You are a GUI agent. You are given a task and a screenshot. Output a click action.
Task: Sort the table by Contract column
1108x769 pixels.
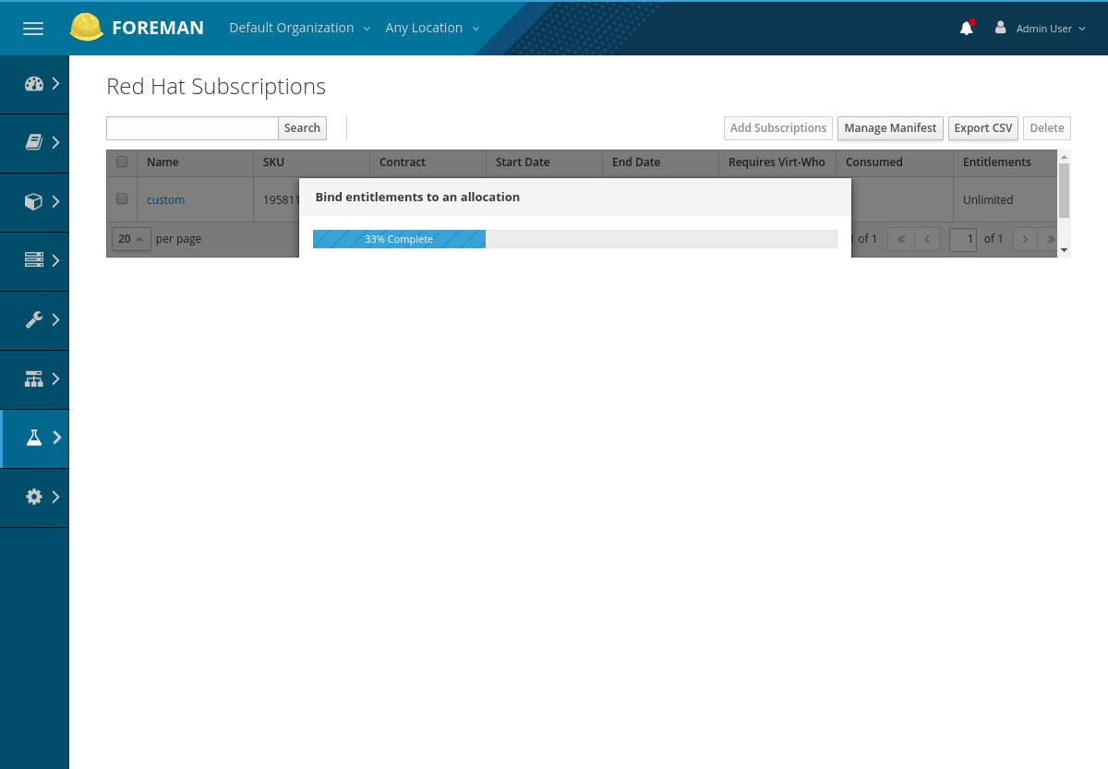403,162
